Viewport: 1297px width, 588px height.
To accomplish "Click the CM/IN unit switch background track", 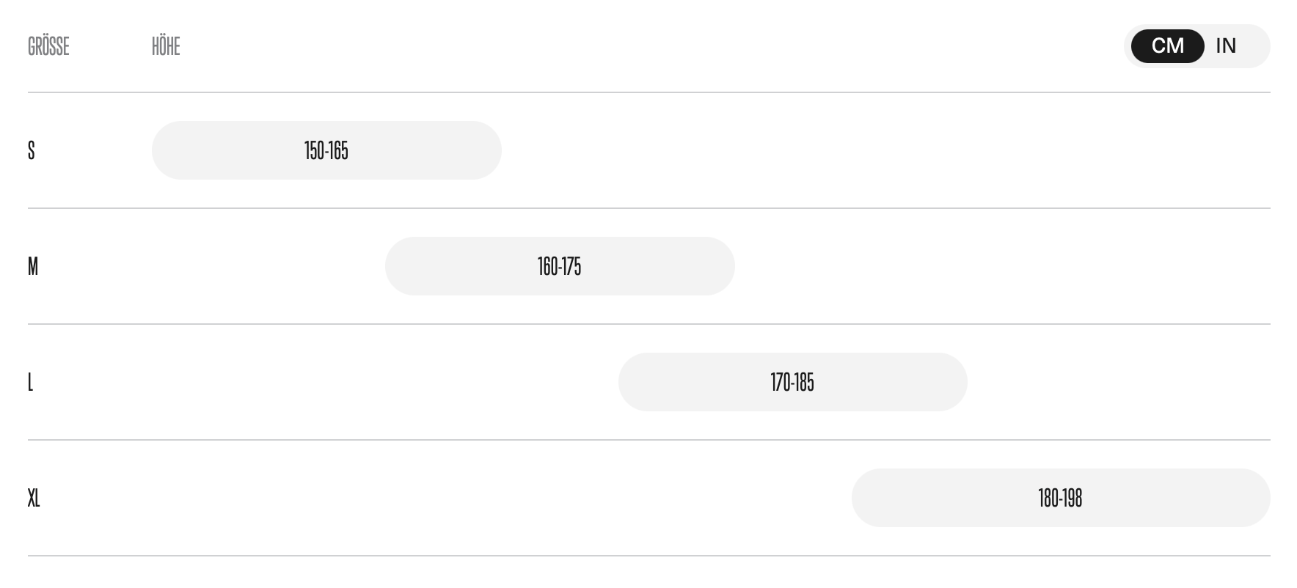I will [x=1197, y=46].
